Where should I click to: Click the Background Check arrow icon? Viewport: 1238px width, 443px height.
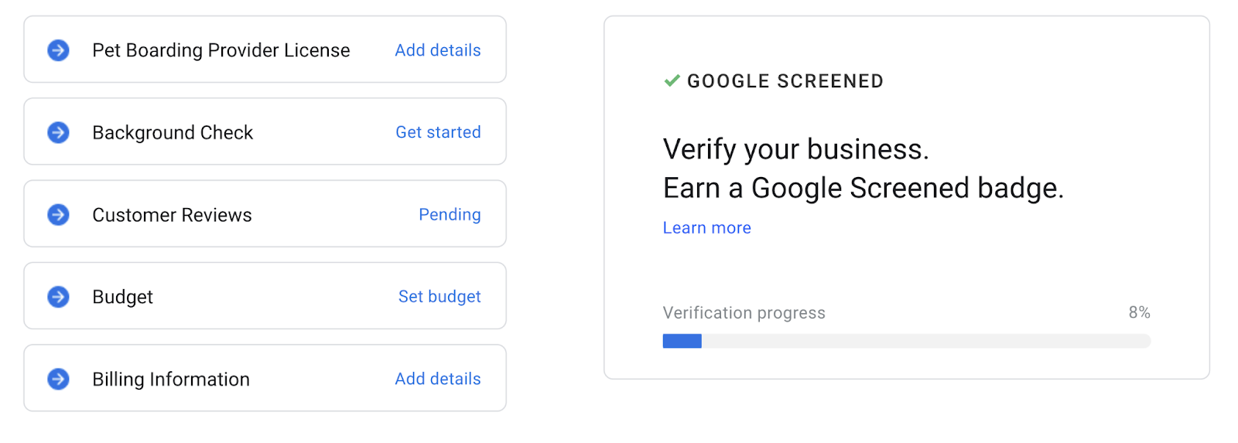coord(58,132)
